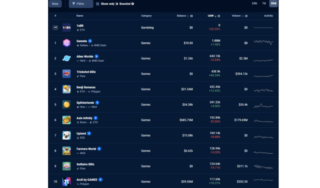Open the Gameta dapp name link
The width and height of the screenshot is (320, 188).
pos(82,41)
